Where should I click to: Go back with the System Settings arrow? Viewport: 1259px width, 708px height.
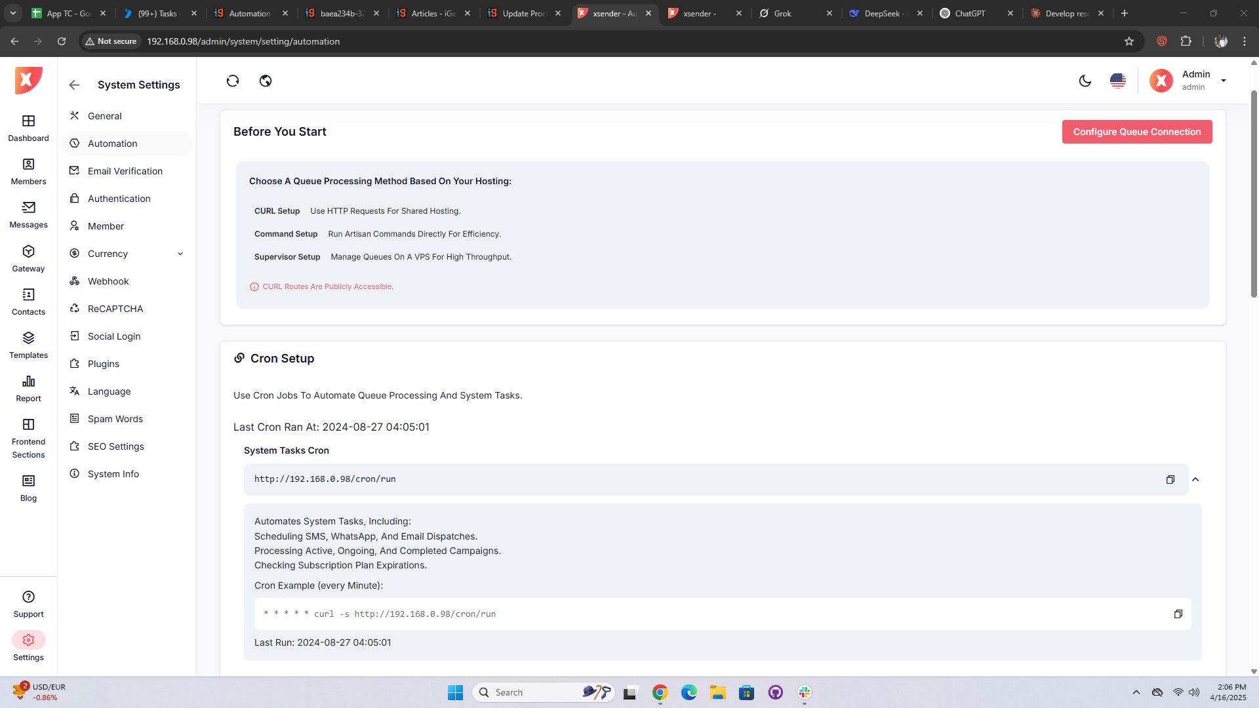(x=74, y=85)
